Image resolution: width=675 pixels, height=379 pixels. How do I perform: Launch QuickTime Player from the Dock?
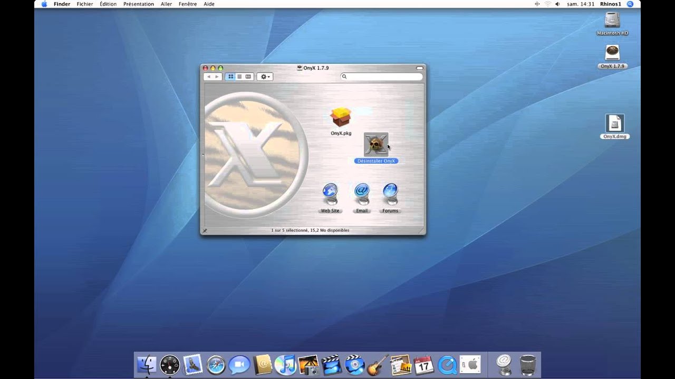click(447, 364)
